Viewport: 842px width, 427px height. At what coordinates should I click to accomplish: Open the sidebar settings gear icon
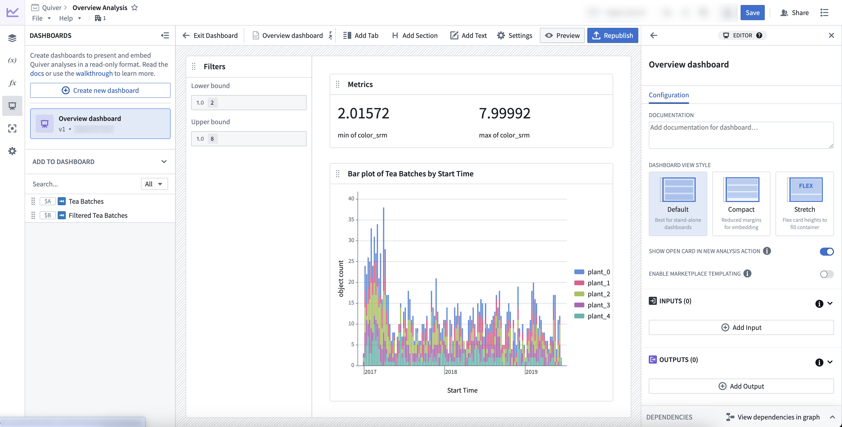tap(12, 151)
